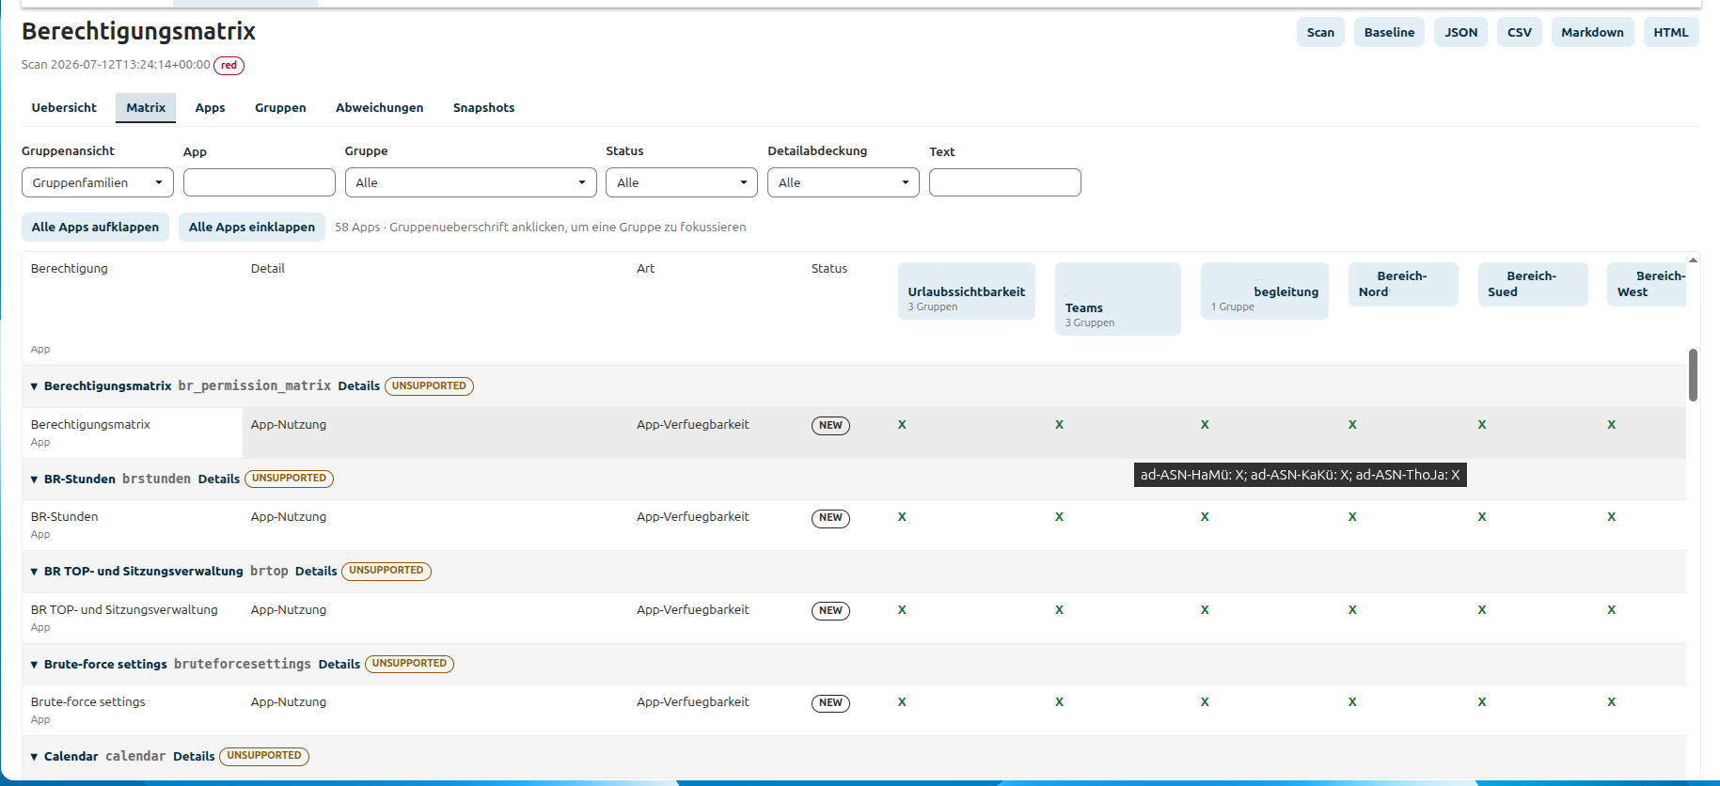
Task: Select App-Verfuegbarkeit in Brute-force settings row
Action: point(693,702)
